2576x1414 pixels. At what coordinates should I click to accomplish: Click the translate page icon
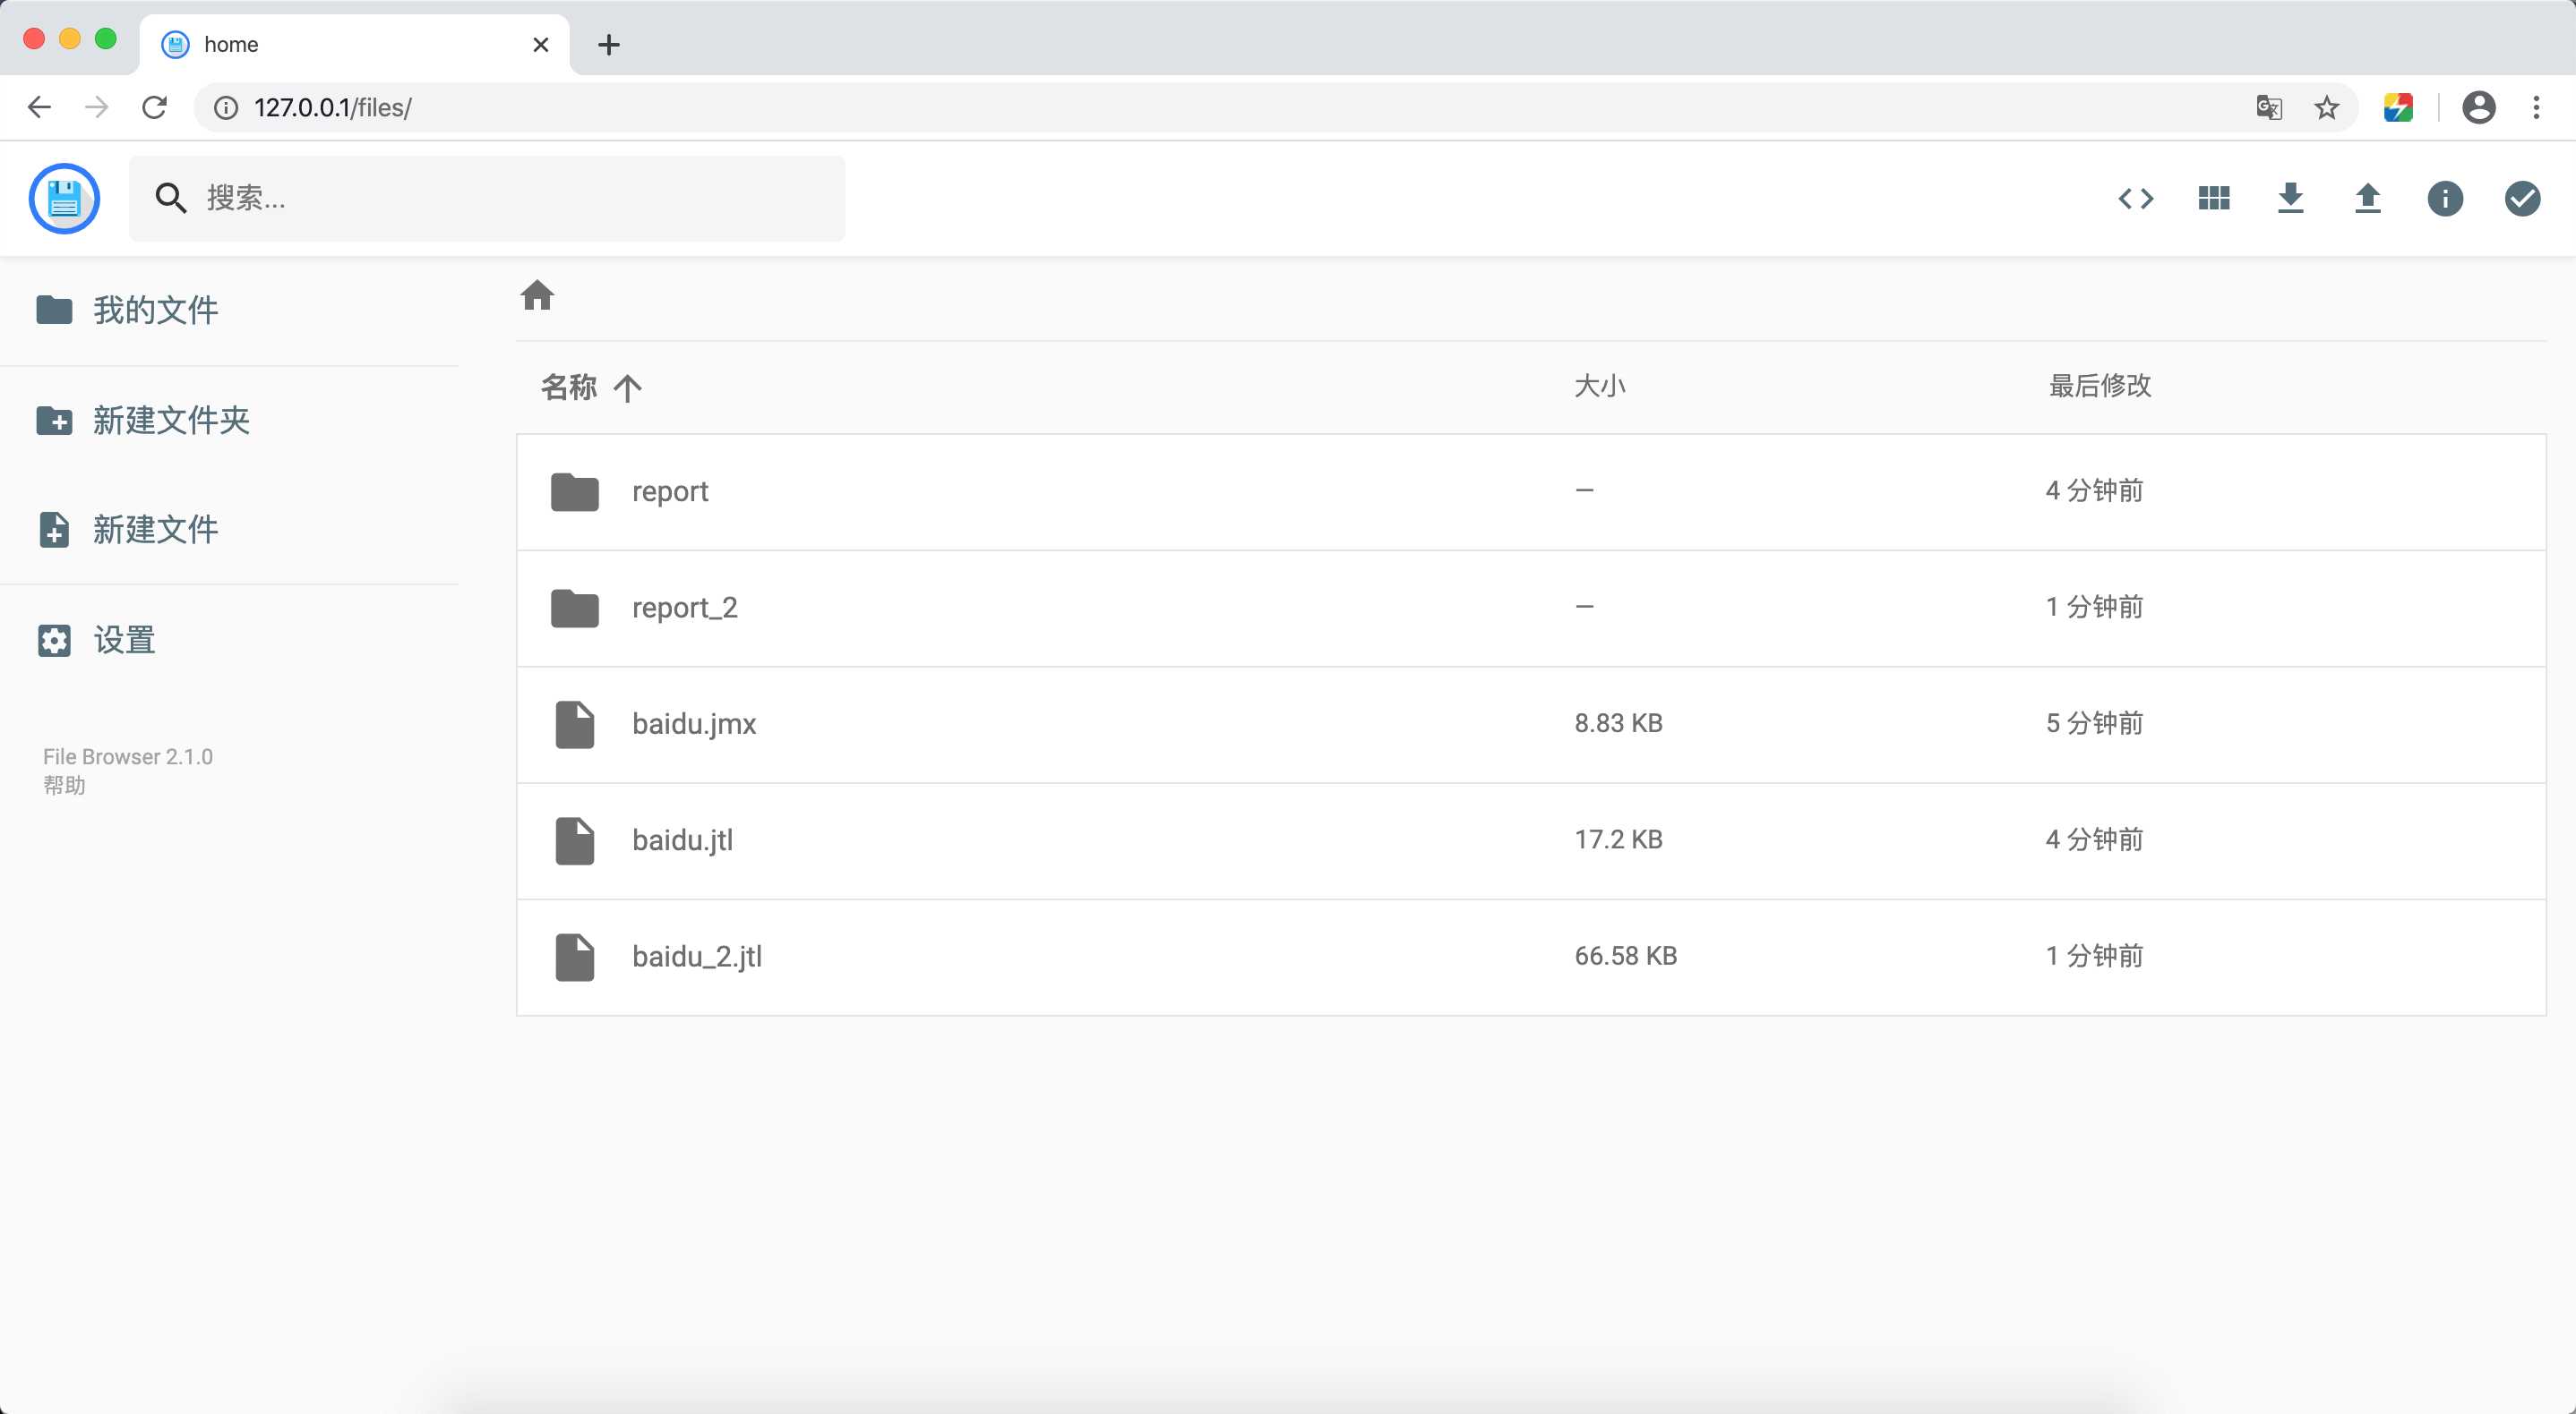[2269, 106]
